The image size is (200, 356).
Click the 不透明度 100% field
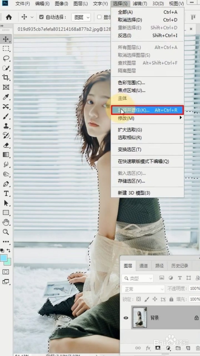194,289
